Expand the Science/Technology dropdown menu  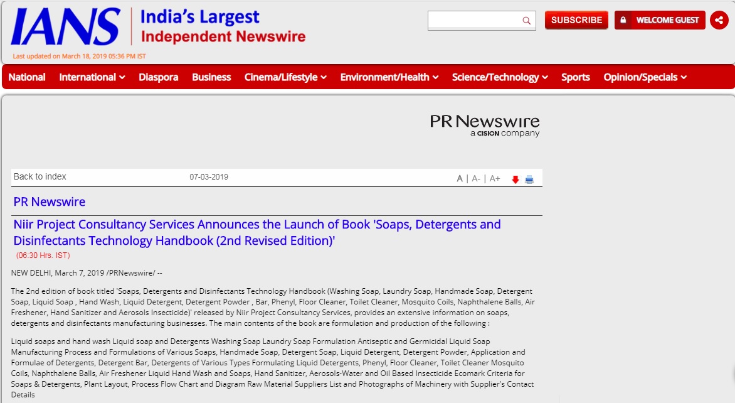[500, 77]
